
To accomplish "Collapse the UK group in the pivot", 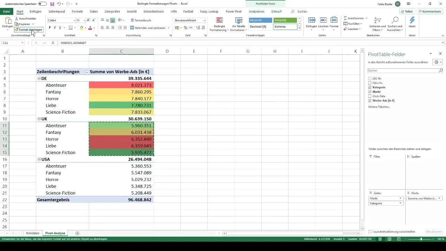I will [x=39, y=119].
